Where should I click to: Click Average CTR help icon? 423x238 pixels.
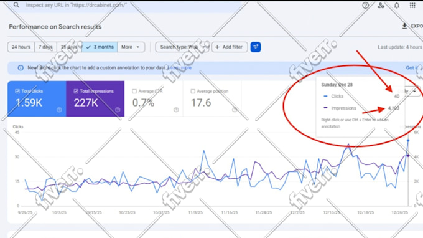[x=176, y=110]
